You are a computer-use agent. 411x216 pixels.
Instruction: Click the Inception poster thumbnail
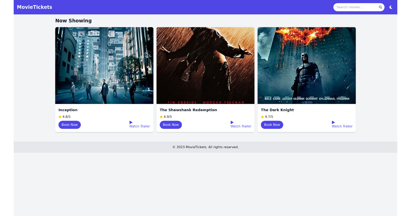click(x=104, y=65)
